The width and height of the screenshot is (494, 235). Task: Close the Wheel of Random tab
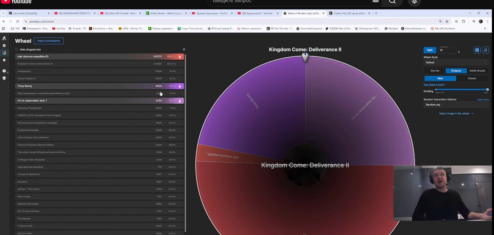click(323, 13)
